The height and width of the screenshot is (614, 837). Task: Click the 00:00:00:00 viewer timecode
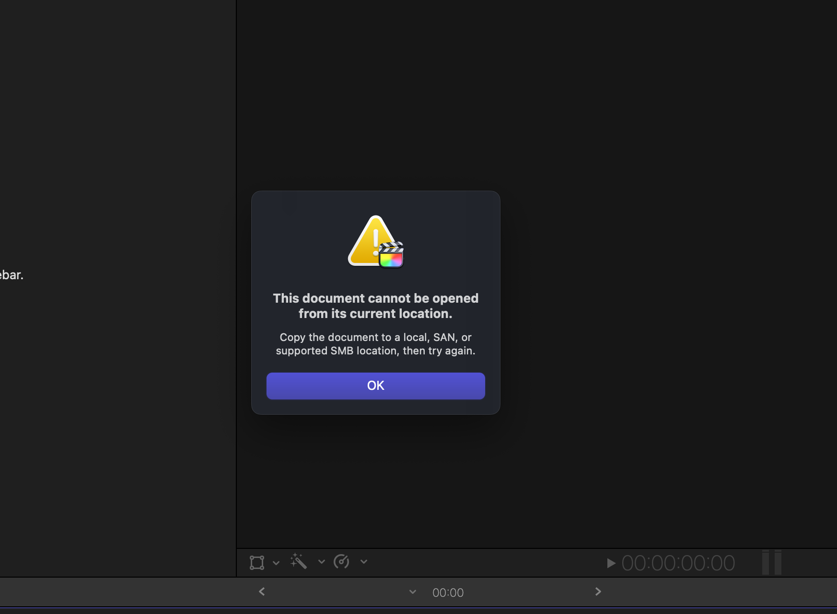(678, 563)
